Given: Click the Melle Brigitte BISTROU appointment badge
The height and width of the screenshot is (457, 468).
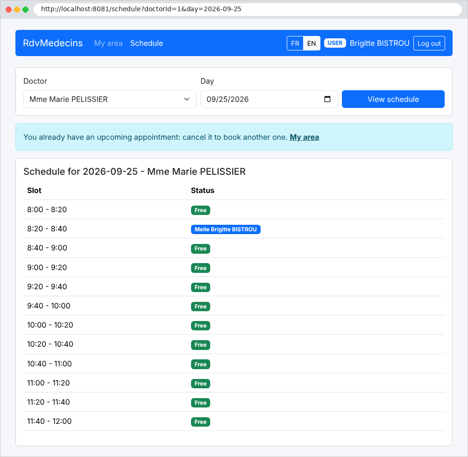Looking at the screenshot, I should [226, 229].
